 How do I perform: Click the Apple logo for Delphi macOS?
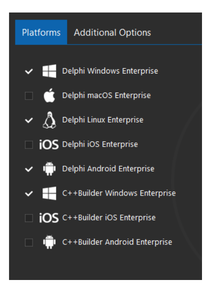click(x=49, y=95)
